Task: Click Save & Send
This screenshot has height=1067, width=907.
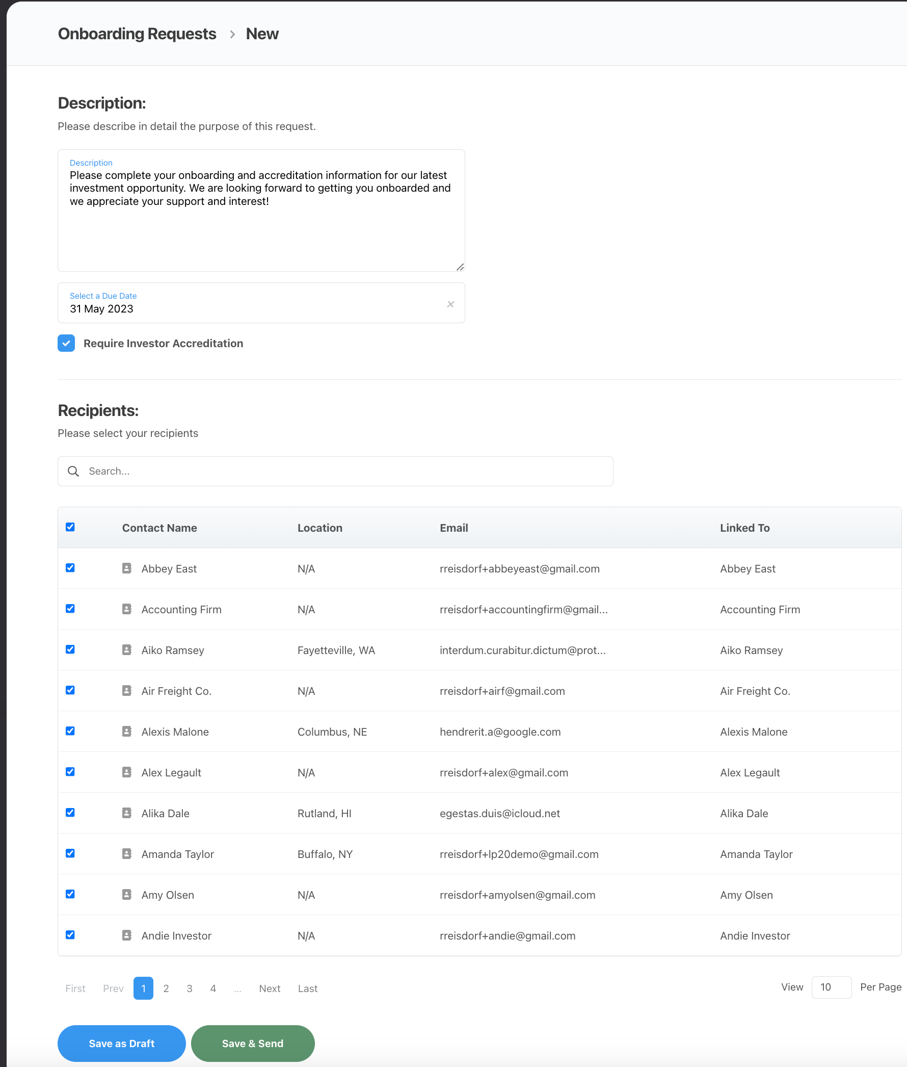Action: point(252,1044)
